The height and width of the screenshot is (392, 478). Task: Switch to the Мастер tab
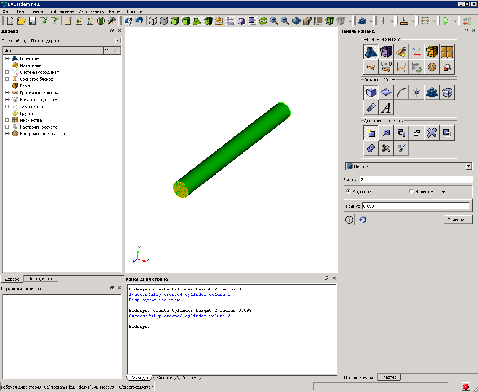click(389, 377)
